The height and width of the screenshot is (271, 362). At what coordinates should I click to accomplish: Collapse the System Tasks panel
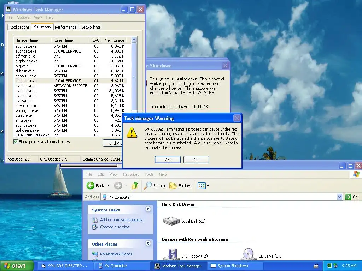click(x=148, y=209)
